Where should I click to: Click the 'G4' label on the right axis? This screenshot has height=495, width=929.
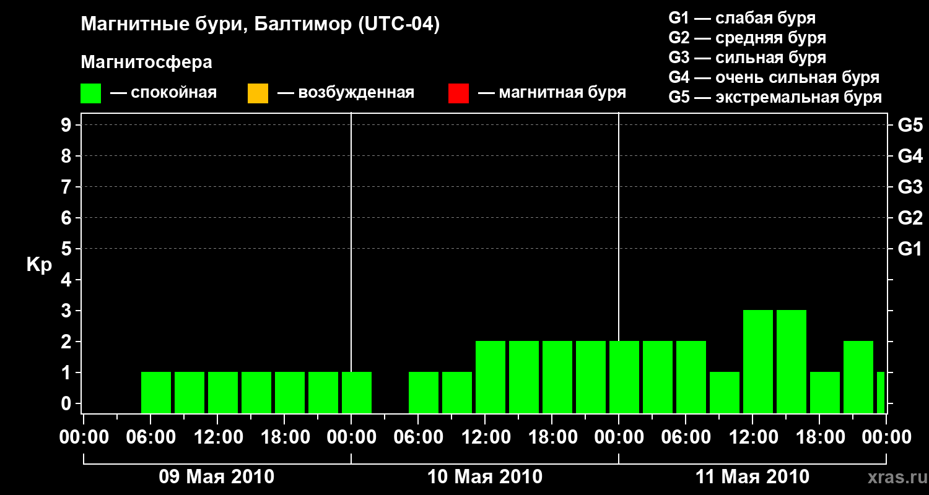point(910,156)
